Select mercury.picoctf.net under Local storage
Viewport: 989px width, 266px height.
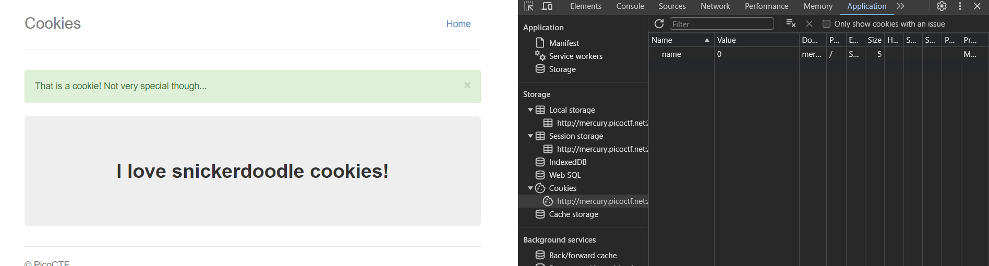point(602,123)
